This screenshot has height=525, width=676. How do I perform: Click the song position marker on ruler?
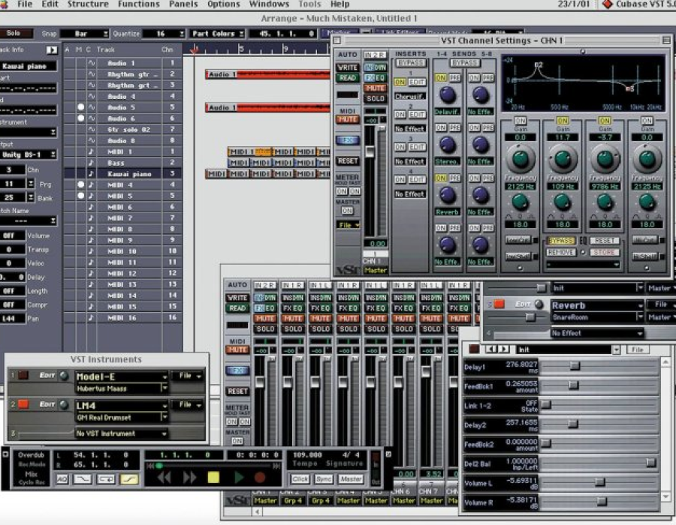194,49
